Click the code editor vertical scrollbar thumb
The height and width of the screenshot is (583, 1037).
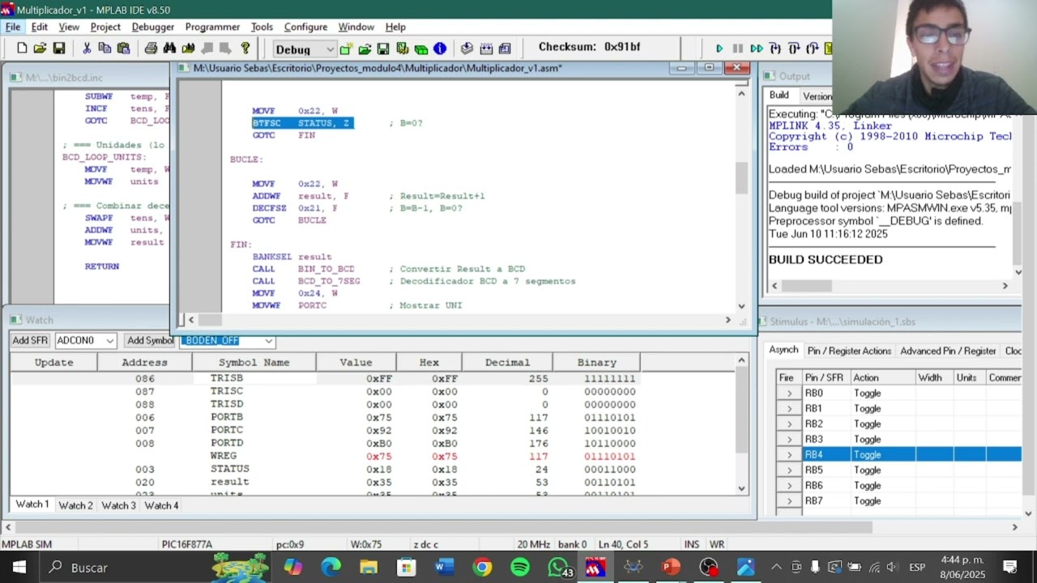[x=741, y=177]
